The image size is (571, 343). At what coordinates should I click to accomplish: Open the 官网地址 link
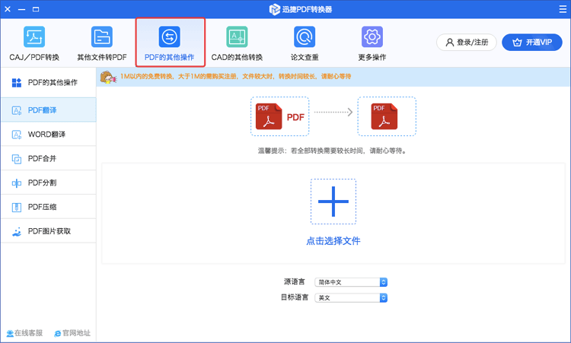pos(72,333)
